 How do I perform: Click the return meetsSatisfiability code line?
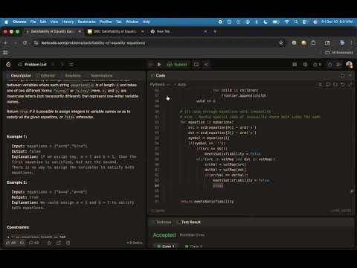pos(207,201)
